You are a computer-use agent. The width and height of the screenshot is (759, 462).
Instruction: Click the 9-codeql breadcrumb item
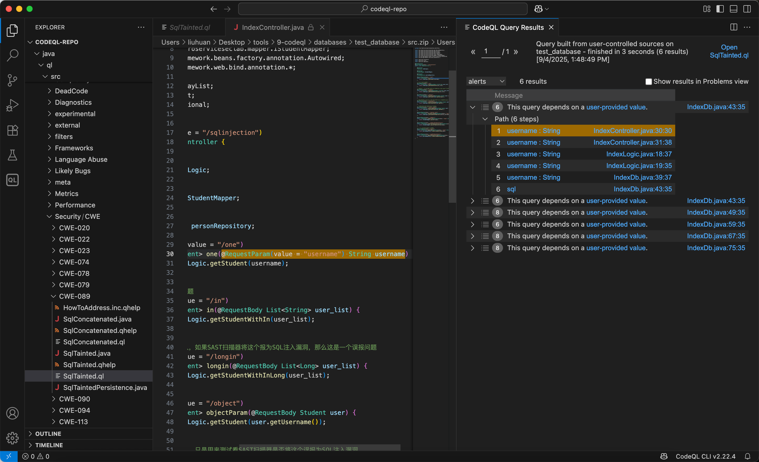click(291, 42)
